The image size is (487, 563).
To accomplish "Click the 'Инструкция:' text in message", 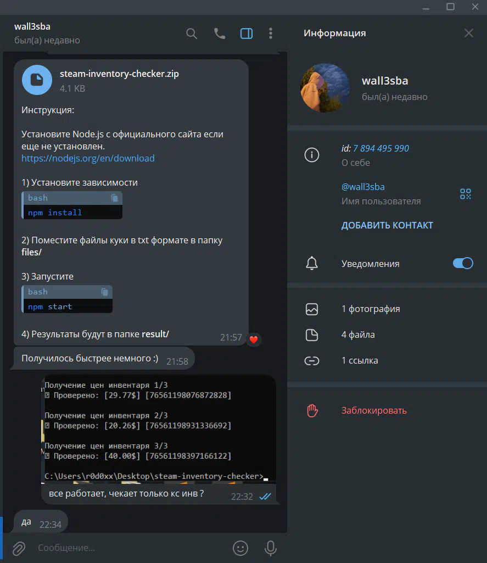I will [48, 110].
